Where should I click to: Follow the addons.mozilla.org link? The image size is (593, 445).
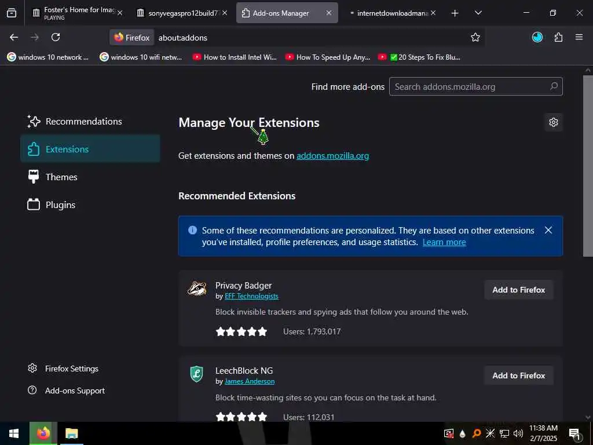tap(332, 156)
